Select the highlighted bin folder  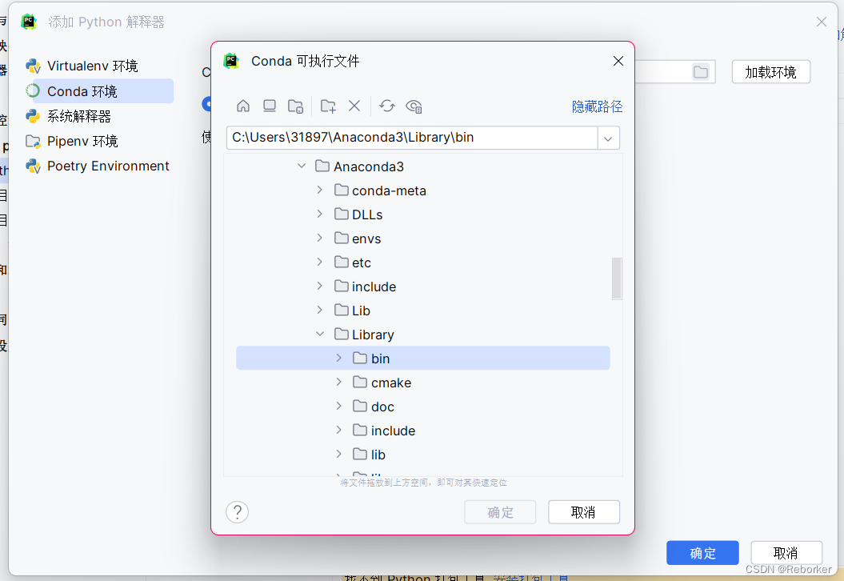pos(422,358)
